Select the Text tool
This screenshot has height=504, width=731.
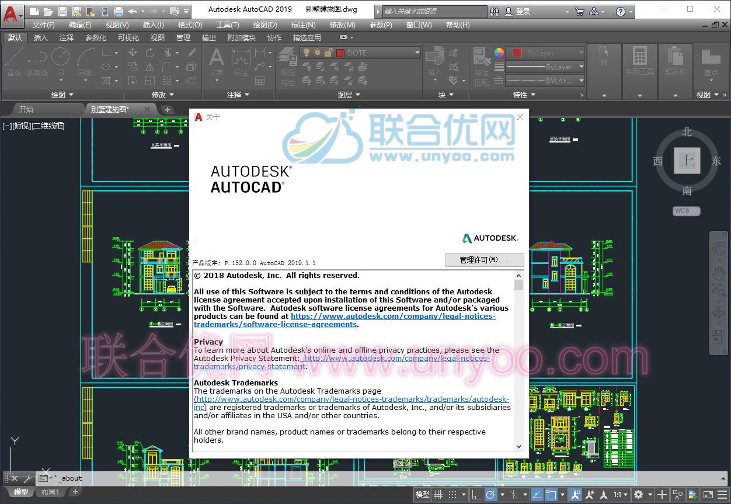click(217, 62)
